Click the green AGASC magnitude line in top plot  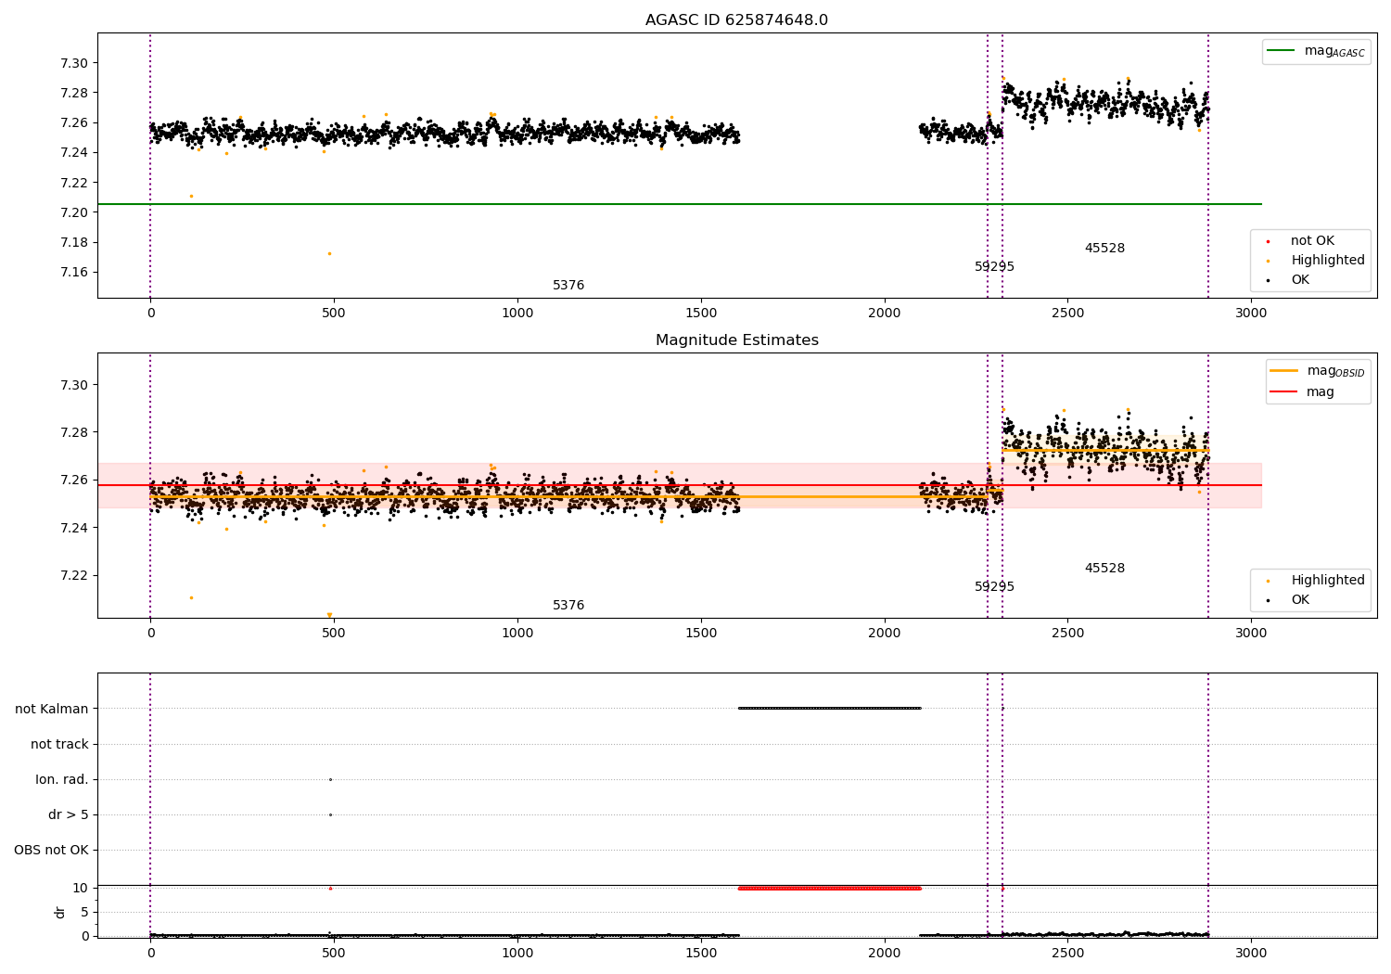click(x=680, y=204)
